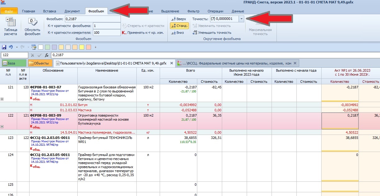Toggle the Станд. rounding mode
The width and height of the screenshot is (380, 196).
tap(179, 26)
